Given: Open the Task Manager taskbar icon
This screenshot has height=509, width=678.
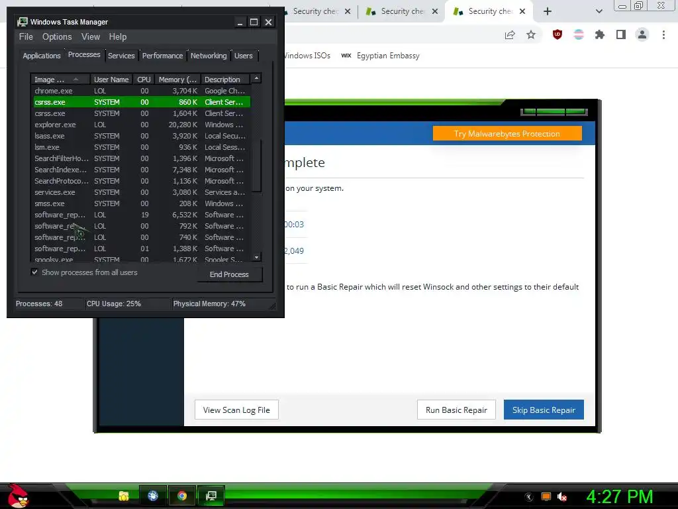Looking at the screenshot, I should tap(211, 496).
